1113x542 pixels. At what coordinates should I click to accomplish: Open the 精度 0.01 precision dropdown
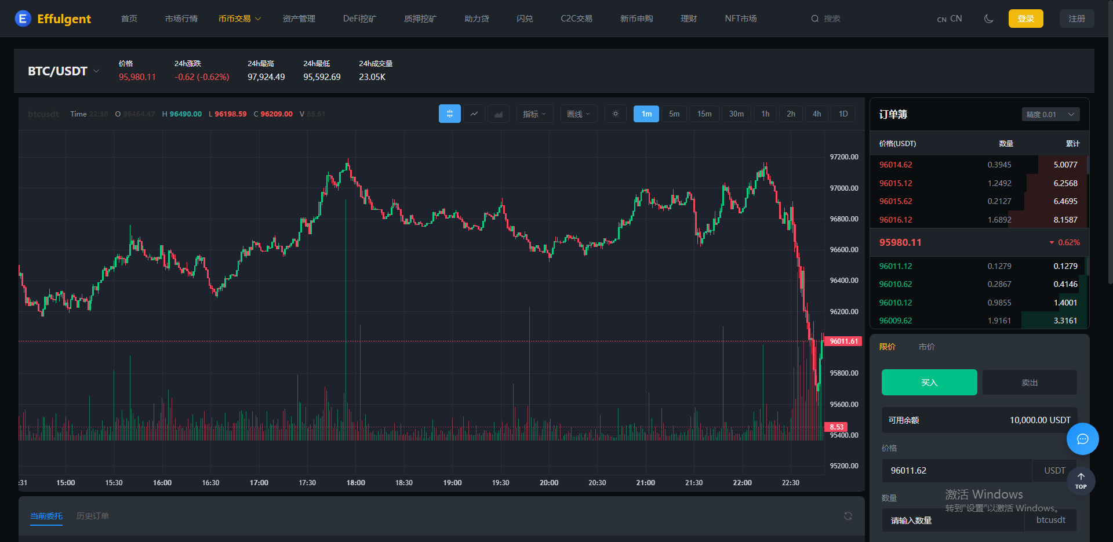point(1050,115)
